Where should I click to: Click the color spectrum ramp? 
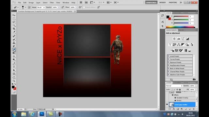point(181,27)
